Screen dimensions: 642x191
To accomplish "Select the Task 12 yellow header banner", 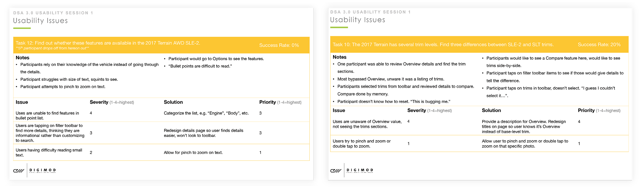I will 161,45.
